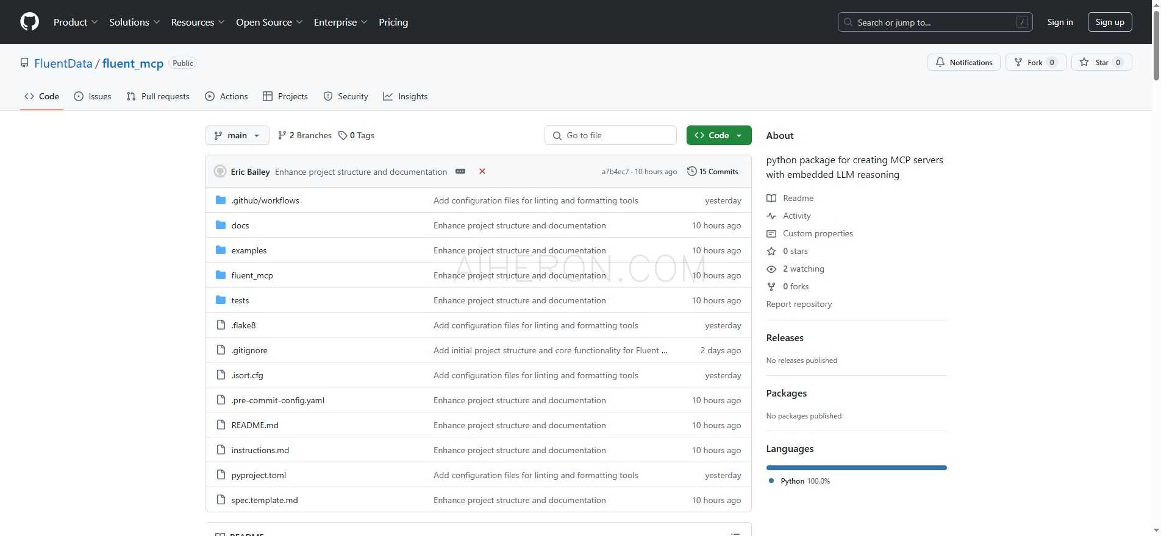Switch to the Issues tab
Image resolution: width=1161 pixels, height=536 pixels.
click(x=93, y=96)
